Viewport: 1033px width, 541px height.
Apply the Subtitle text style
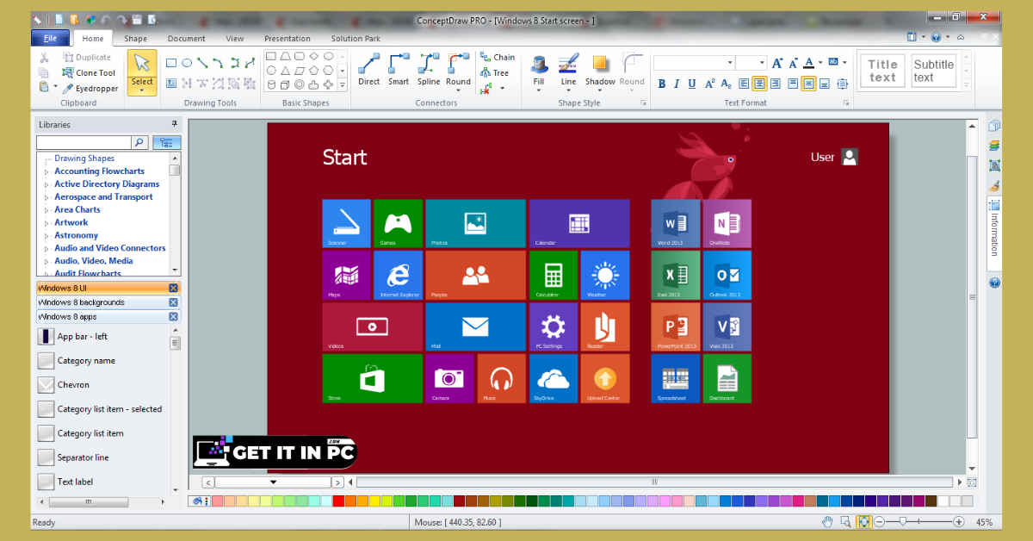tap(934, 71)
